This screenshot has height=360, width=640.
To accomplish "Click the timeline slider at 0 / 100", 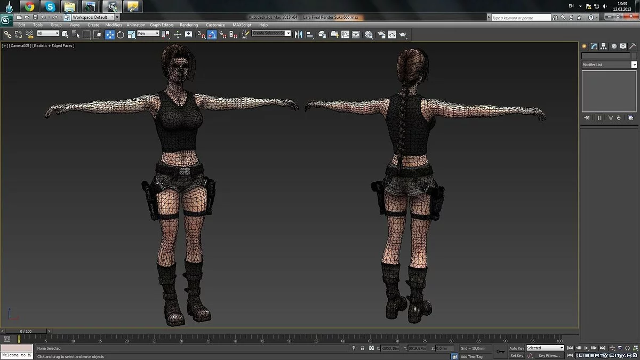I will [26, 331].
